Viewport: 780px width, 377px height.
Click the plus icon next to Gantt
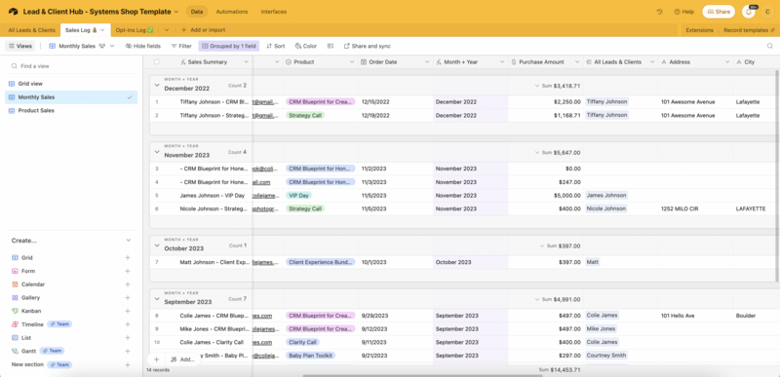[x=128, y=351]
